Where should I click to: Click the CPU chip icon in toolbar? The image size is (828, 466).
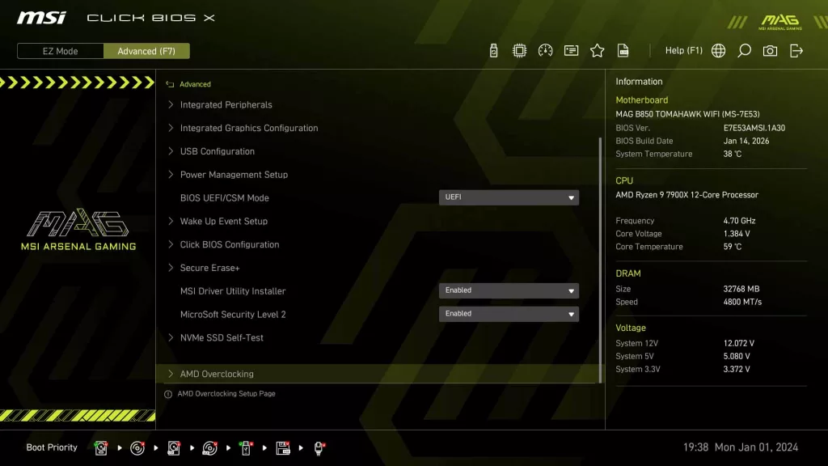519,51
